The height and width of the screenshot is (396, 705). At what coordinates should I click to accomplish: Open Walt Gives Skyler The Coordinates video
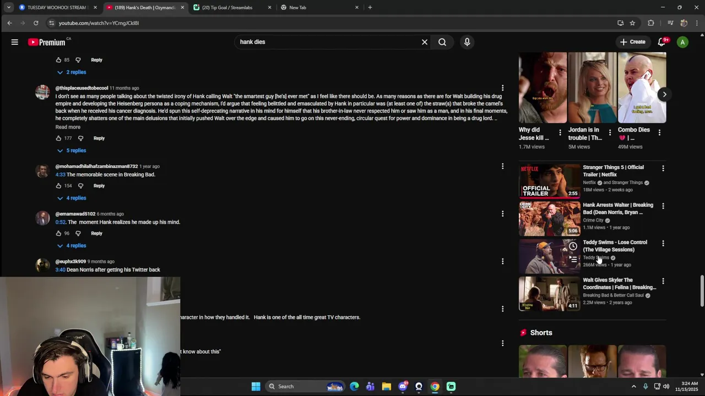tap(620, 284)
